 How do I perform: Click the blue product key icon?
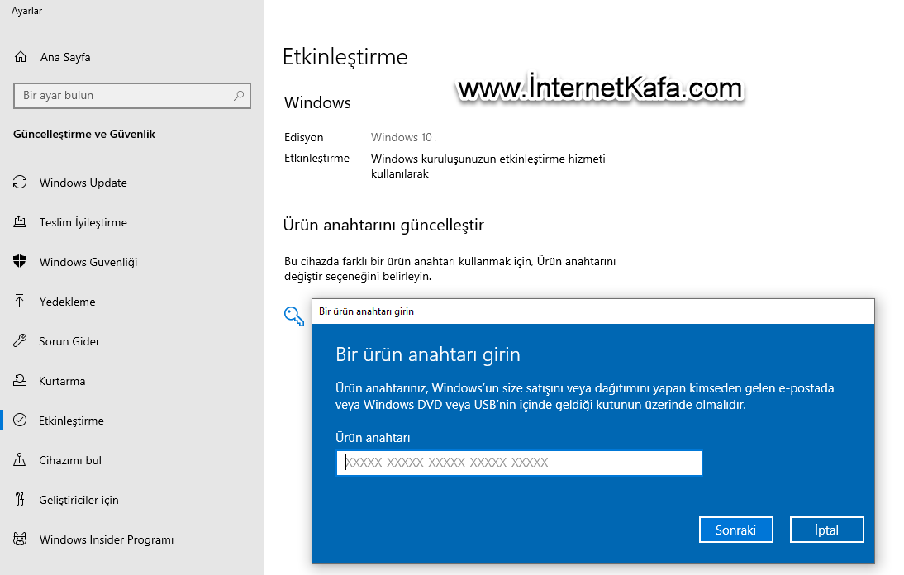tap(294, 316)
